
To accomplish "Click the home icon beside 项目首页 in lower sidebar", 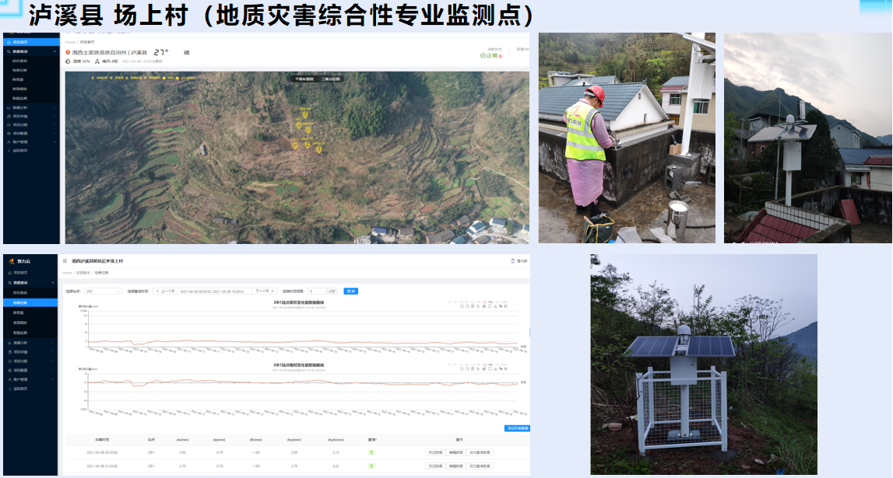I will coord(11,273).
